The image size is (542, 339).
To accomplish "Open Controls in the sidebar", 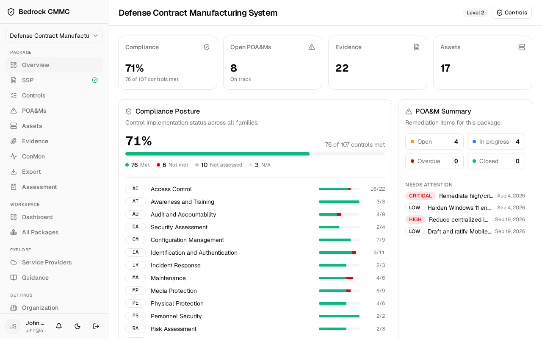I will pos(54,95).
